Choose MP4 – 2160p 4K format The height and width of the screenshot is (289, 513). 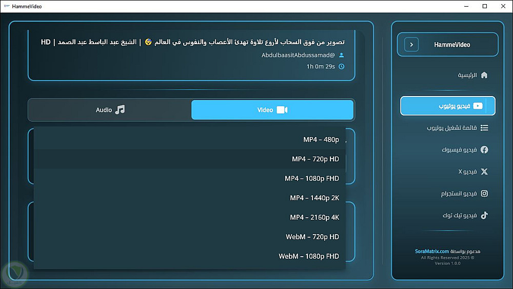190,217
